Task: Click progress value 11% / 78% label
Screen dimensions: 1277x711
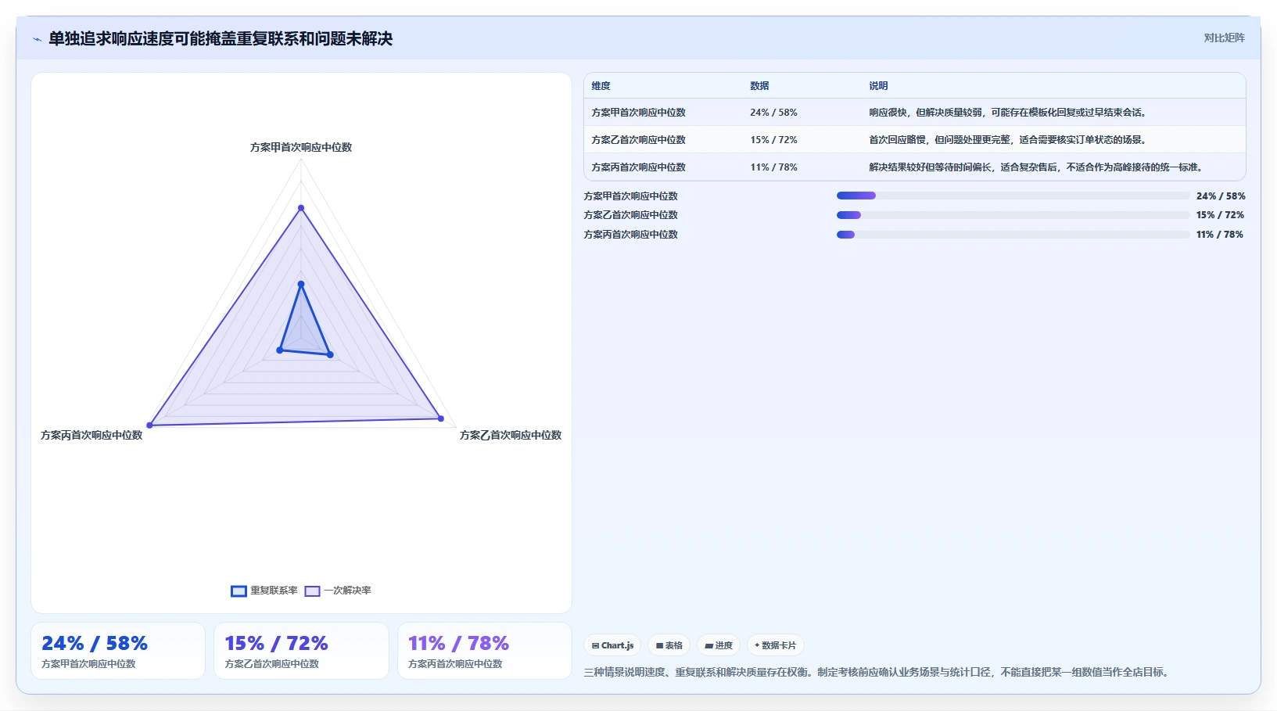Action: (1220, 235)
